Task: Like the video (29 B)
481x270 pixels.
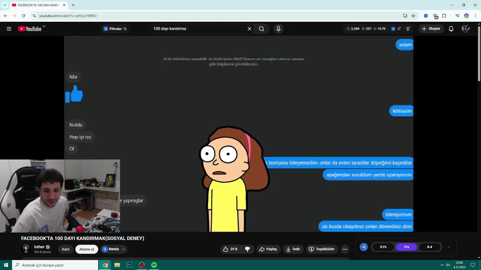Action: tap(230, 249)
